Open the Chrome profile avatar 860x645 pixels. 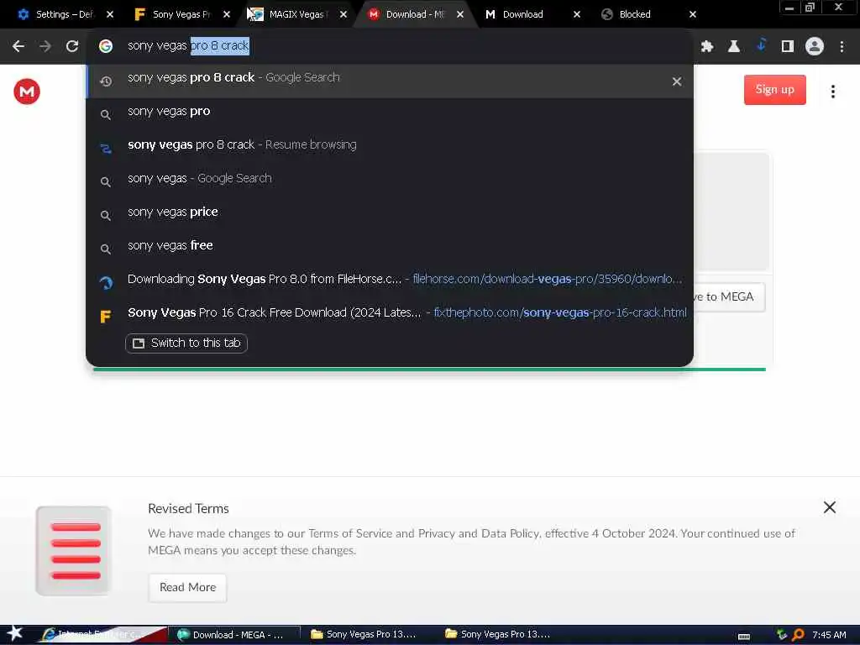[815, 47]
